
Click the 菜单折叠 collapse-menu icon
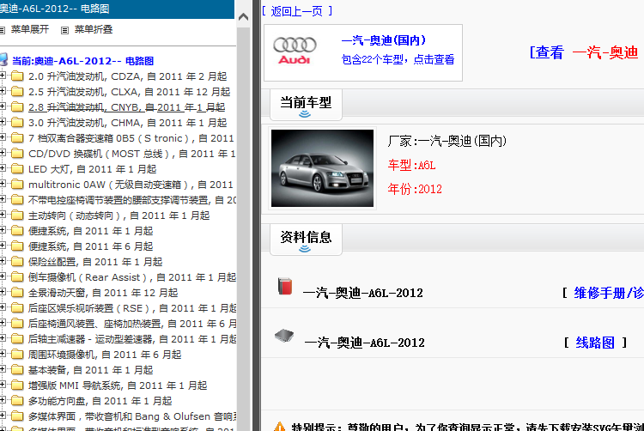(x=64, y=30)
